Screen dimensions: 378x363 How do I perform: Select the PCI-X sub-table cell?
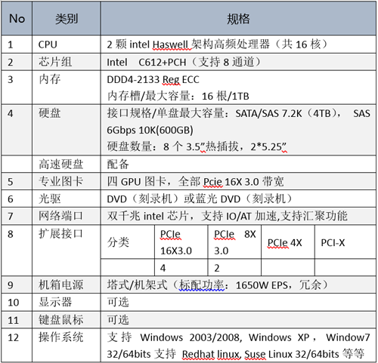coord(345,242)
